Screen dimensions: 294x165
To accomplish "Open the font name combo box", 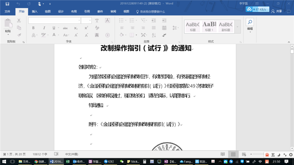I will tap(55, 20).
